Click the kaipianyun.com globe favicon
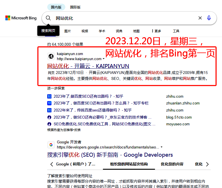The image size is (222, 188). coord(51,56)
